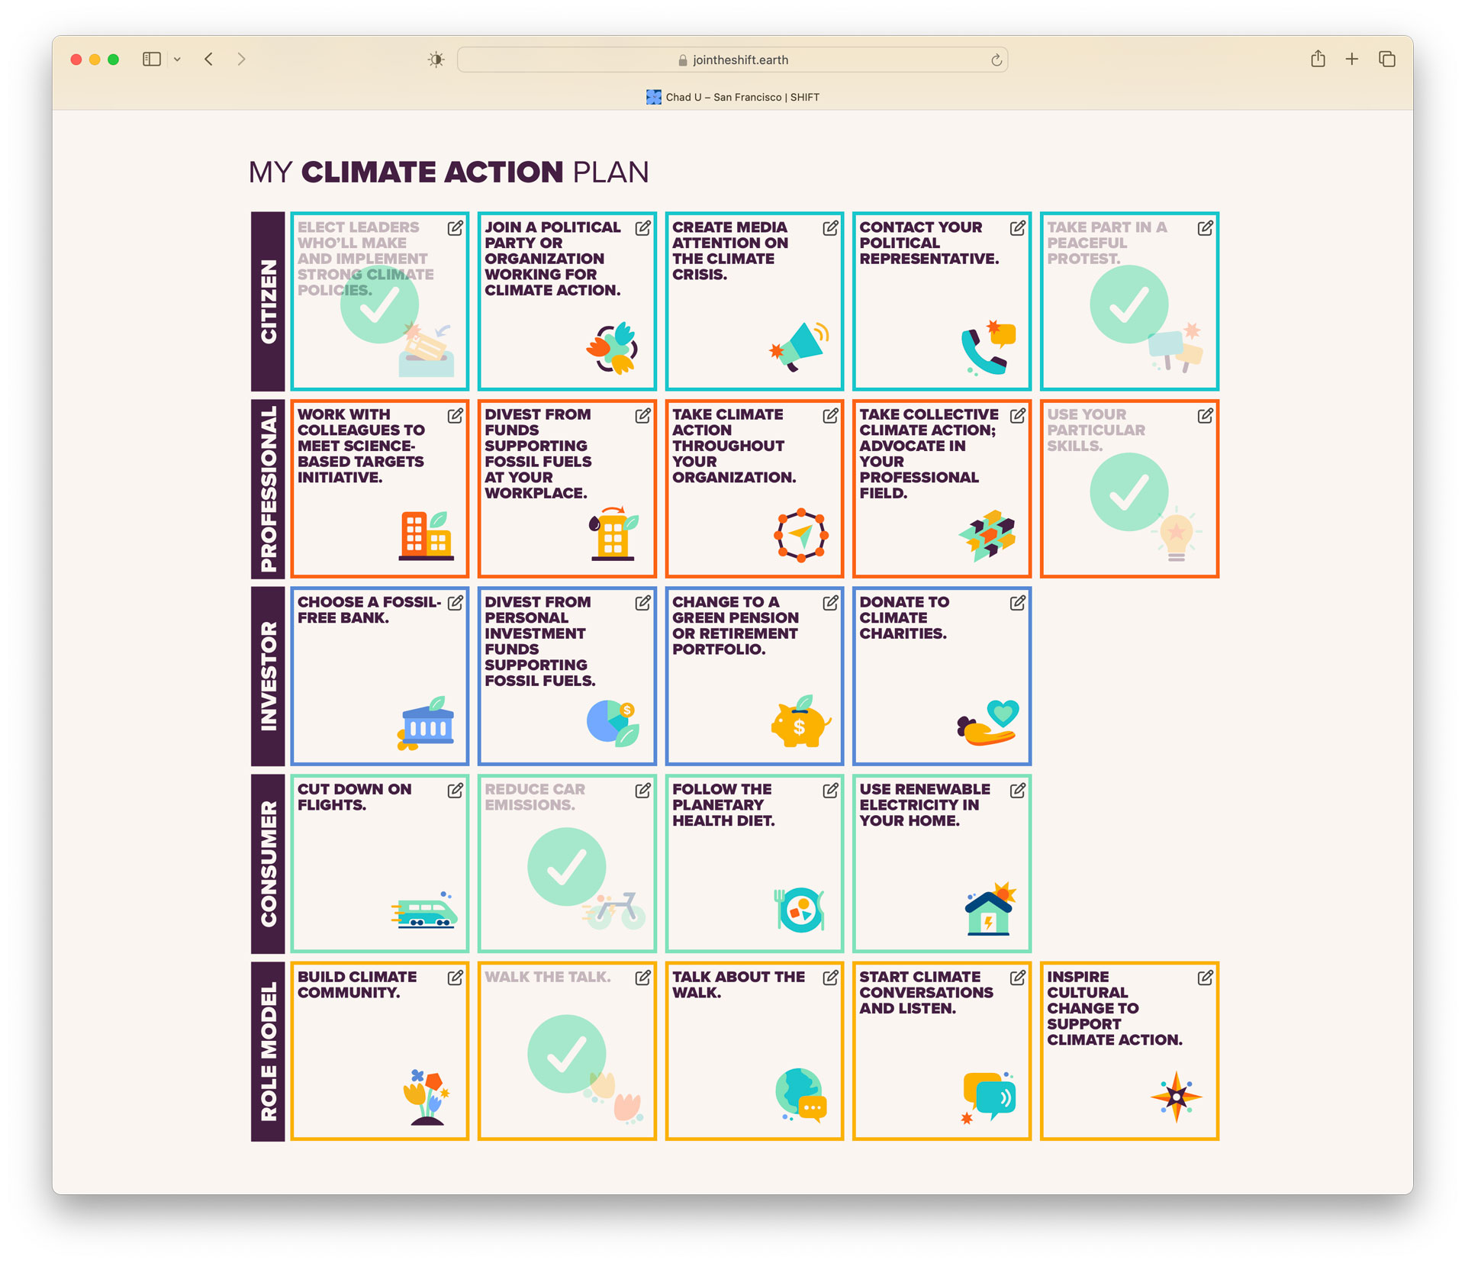Click the piggy bank illustration
1465x1263 pixels.
pyautogui.click(x=800, y=721)
